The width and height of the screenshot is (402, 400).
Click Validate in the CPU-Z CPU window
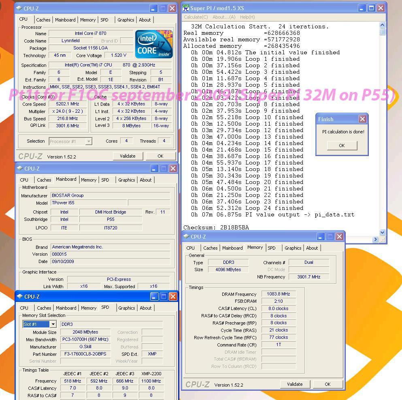(128, 156)
